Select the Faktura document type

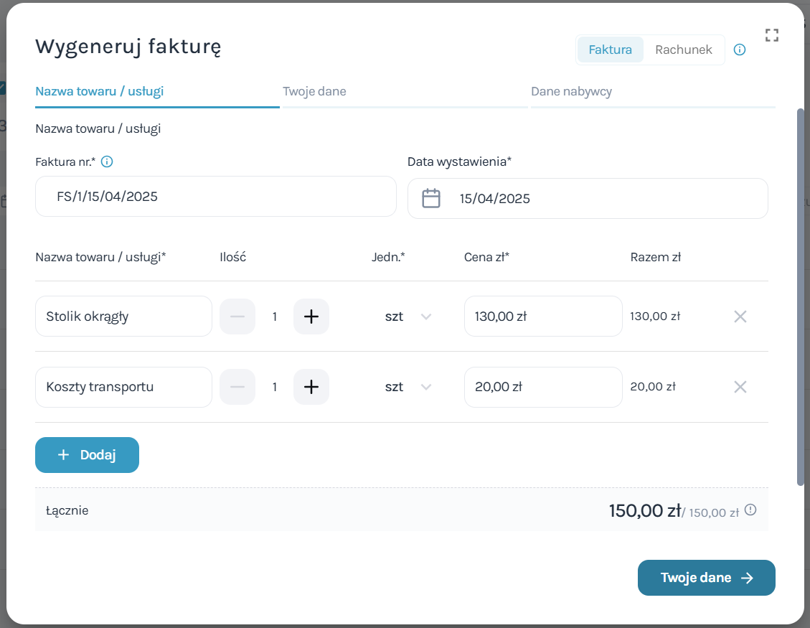610,50
